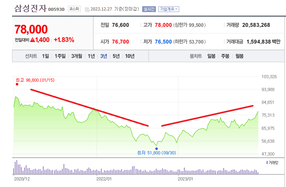Viewport: 286px width, 187px height.
Task: Click the blue 최저 51,800 marker dot
Action: point(157,149)
